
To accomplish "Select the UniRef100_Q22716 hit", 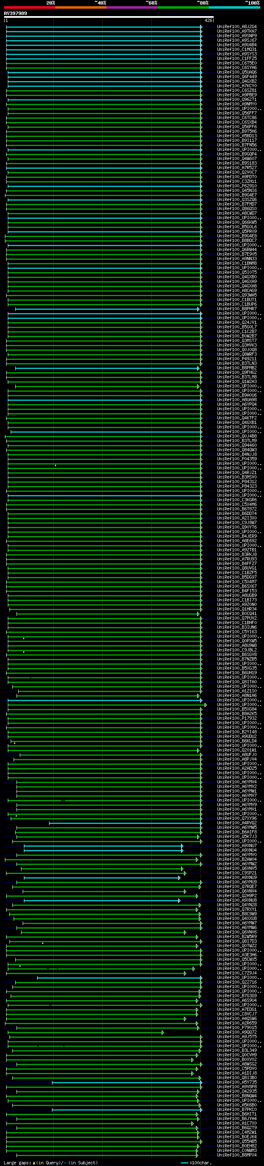I will [237, 982].
